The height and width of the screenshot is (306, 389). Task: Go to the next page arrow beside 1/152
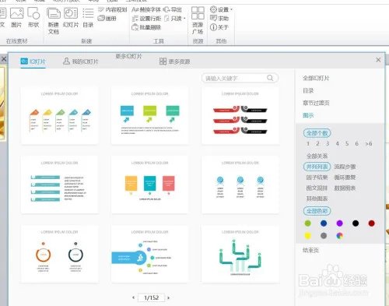[169, 297]
